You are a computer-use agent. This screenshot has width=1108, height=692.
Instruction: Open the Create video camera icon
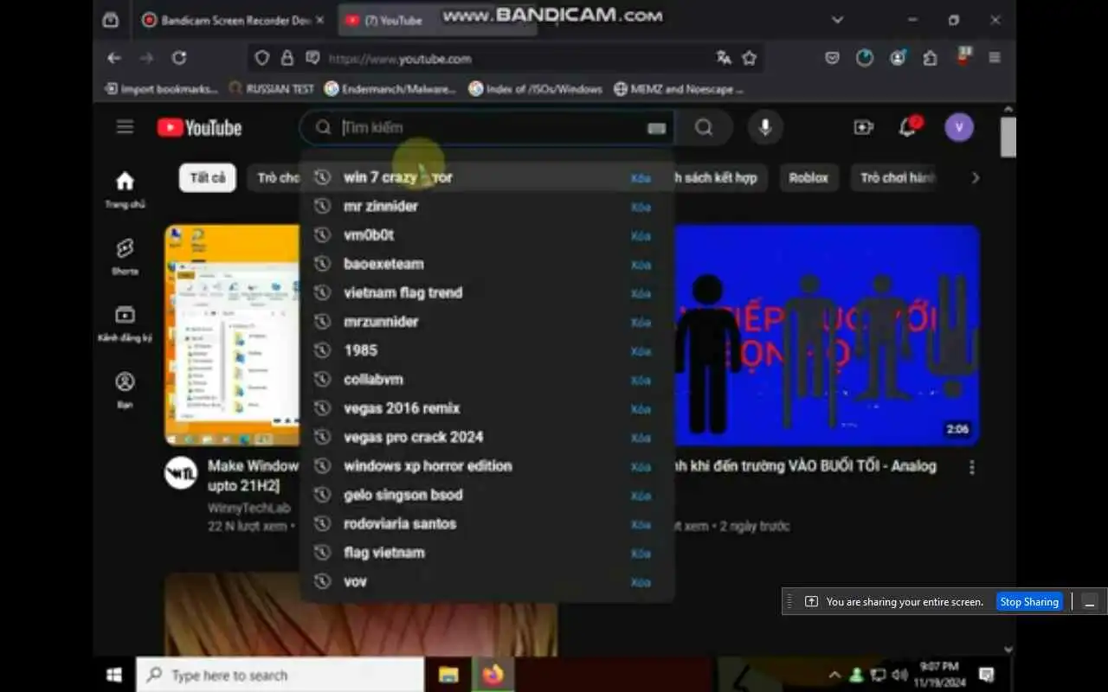point(864,128)
